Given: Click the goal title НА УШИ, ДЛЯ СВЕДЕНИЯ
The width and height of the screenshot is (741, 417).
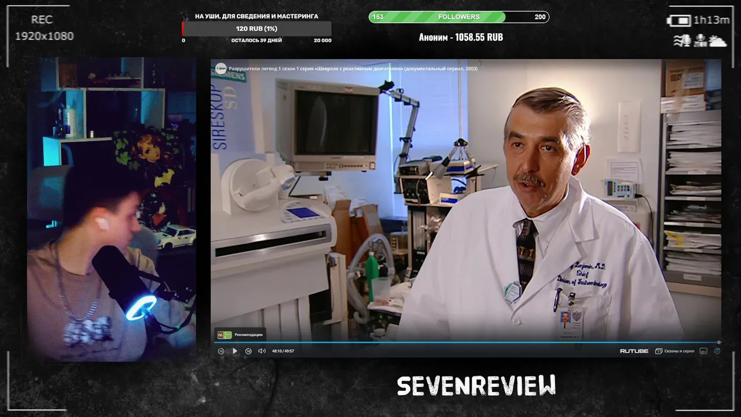Looking at the screenshot, I should click(x=256, y=16).
